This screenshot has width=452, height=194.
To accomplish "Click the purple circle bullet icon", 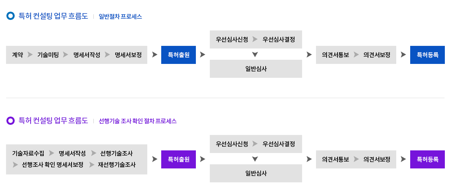I will point(11,121).
